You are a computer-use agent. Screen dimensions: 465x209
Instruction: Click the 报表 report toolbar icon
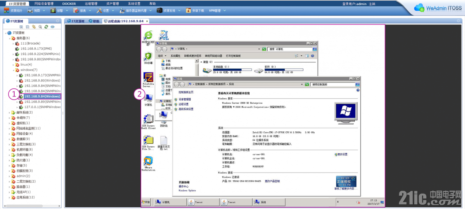pos(76,10)
